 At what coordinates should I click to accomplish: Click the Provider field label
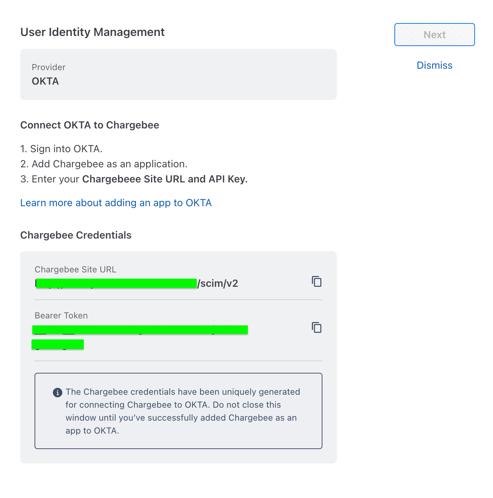[x=49, y=67]
